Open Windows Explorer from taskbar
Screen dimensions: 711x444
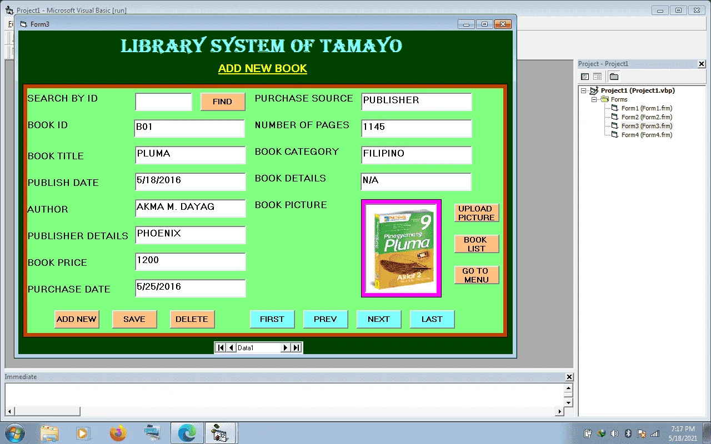[49, 433]
